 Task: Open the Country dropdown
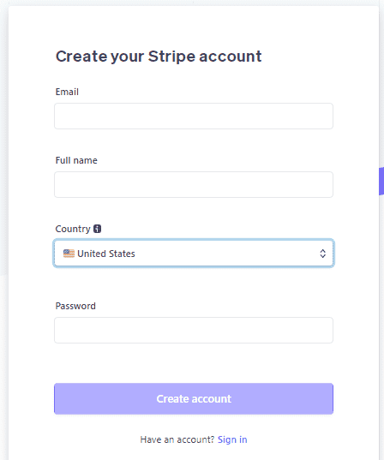click(194, 254)
